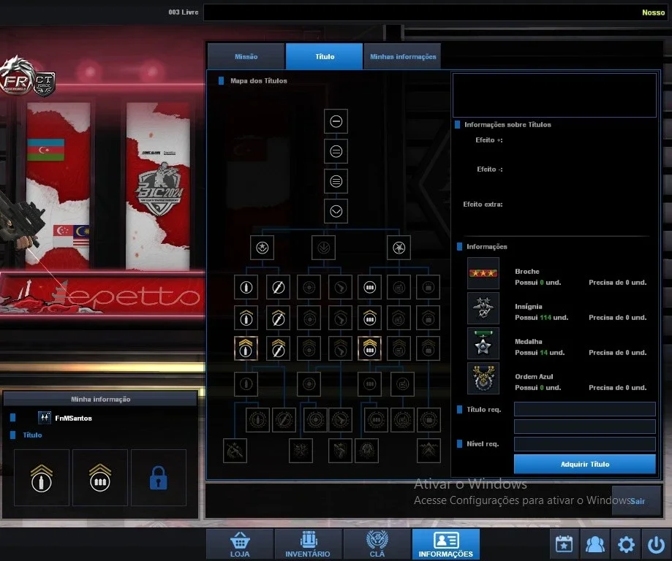Viewport: 672px width, 561px height.
Task: Click the Nível req. field
Action: tap(584, 443)
